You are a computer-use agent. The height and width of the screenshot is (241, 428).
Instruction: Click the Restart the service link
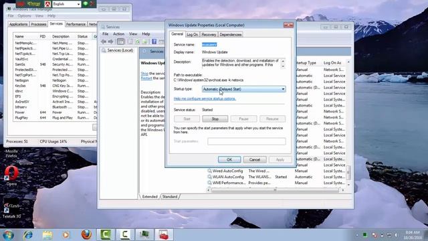pos(146,78)
